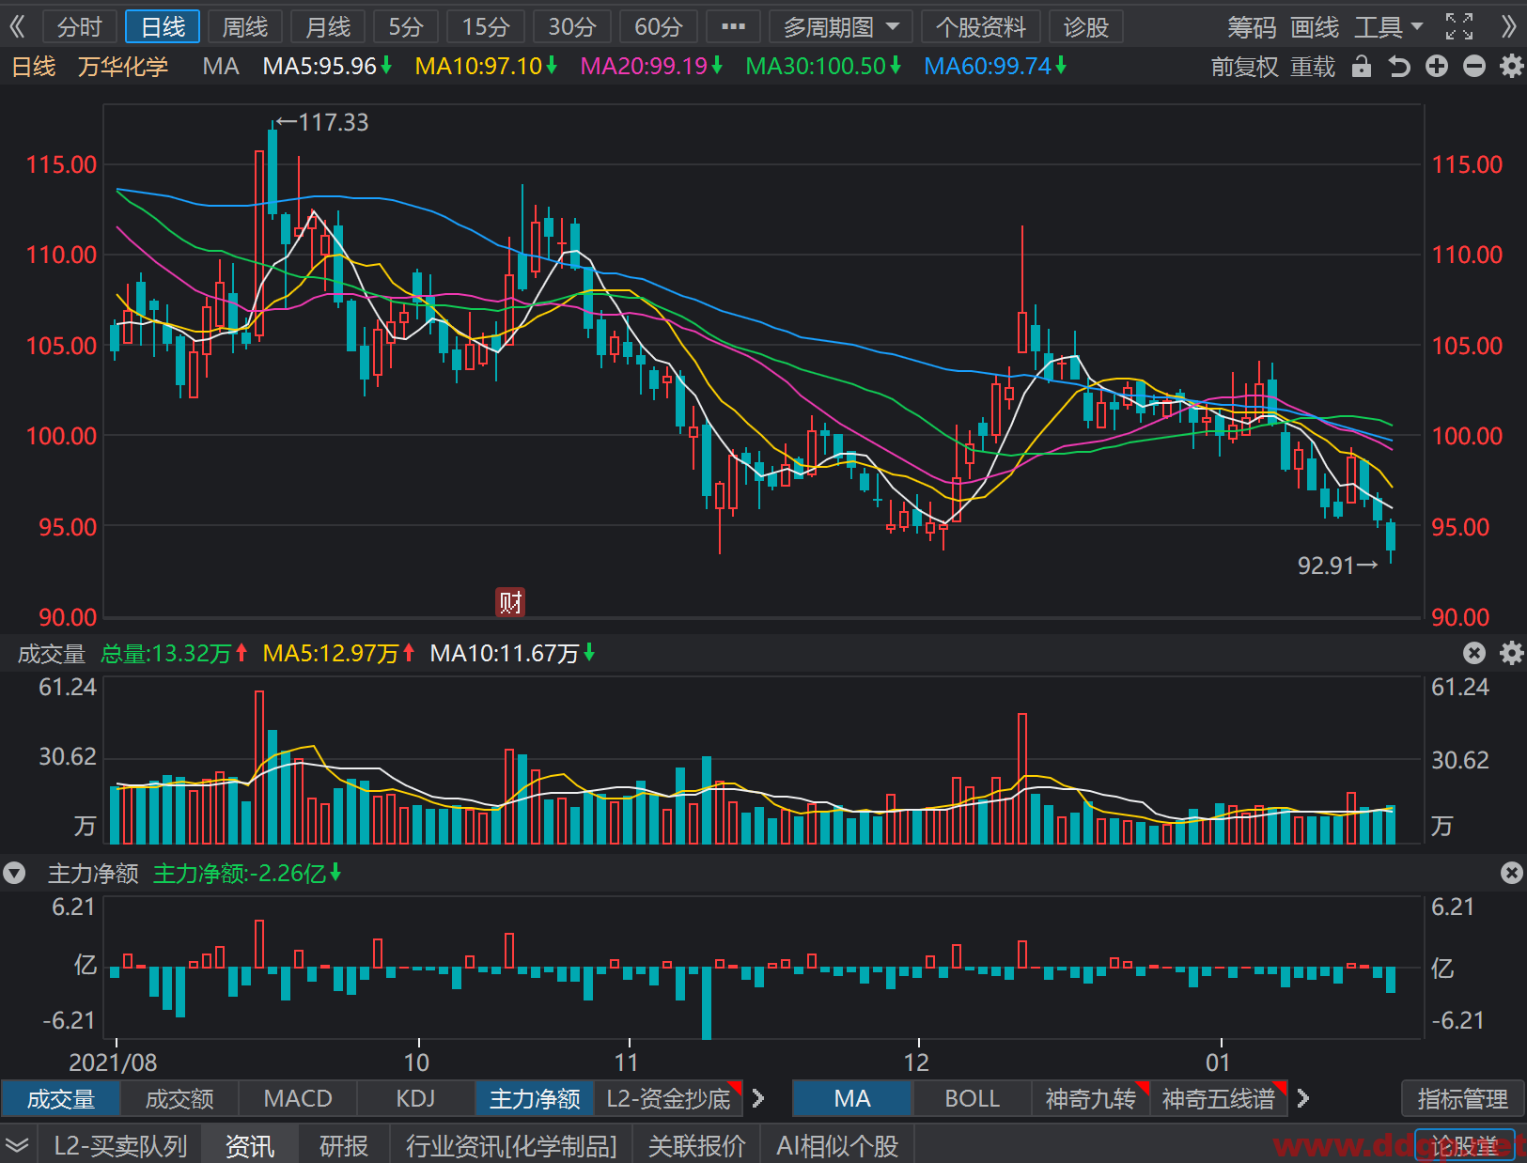Open the 多周期图 dropdown

pos(841,27)
